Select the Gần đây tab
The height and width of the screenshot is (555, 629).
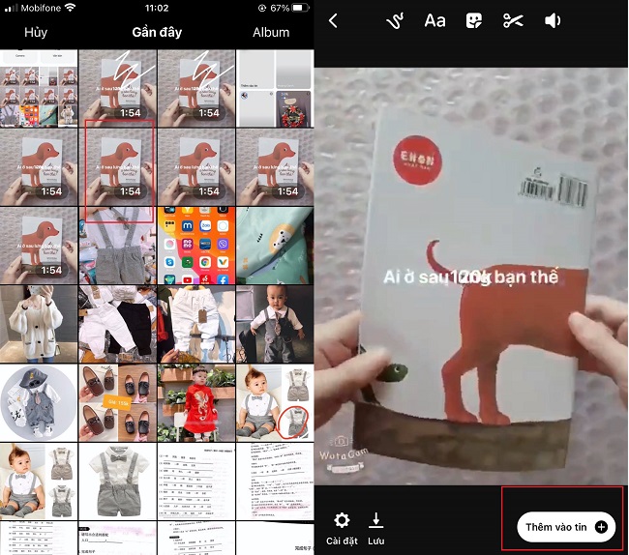click(x=157, y=32)
